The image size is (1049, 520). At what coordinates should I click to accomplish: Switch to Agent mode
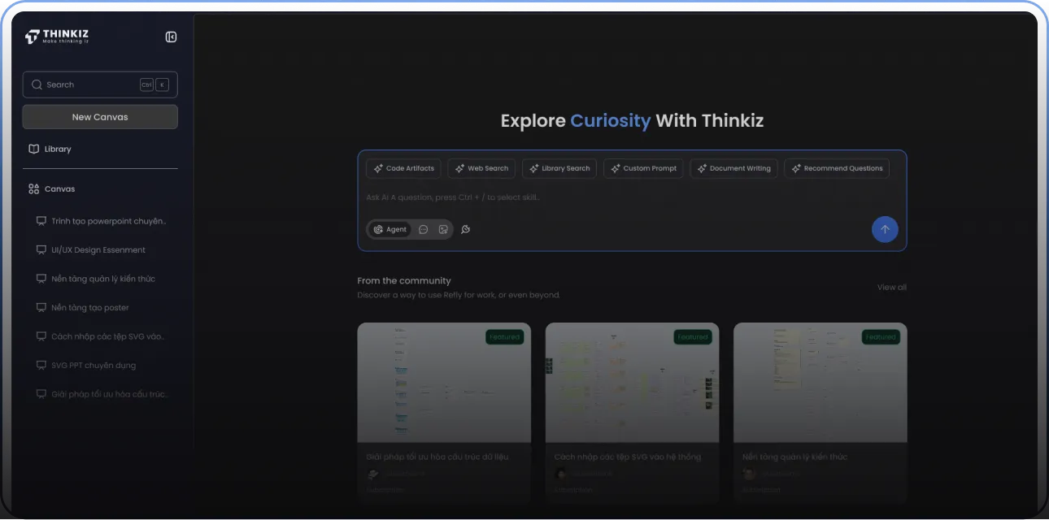pyautogui.click(x=390, y=229)
